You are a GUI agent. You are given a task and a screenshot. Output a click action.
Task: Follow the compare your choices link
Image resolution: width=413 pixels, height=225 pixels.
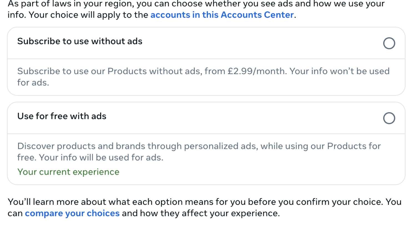click(72, 213)
